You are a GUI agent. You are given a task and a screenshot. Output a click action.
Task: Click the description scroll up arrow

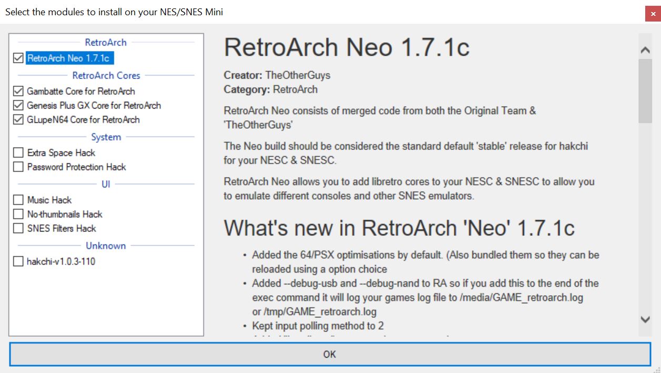point(645,50)
